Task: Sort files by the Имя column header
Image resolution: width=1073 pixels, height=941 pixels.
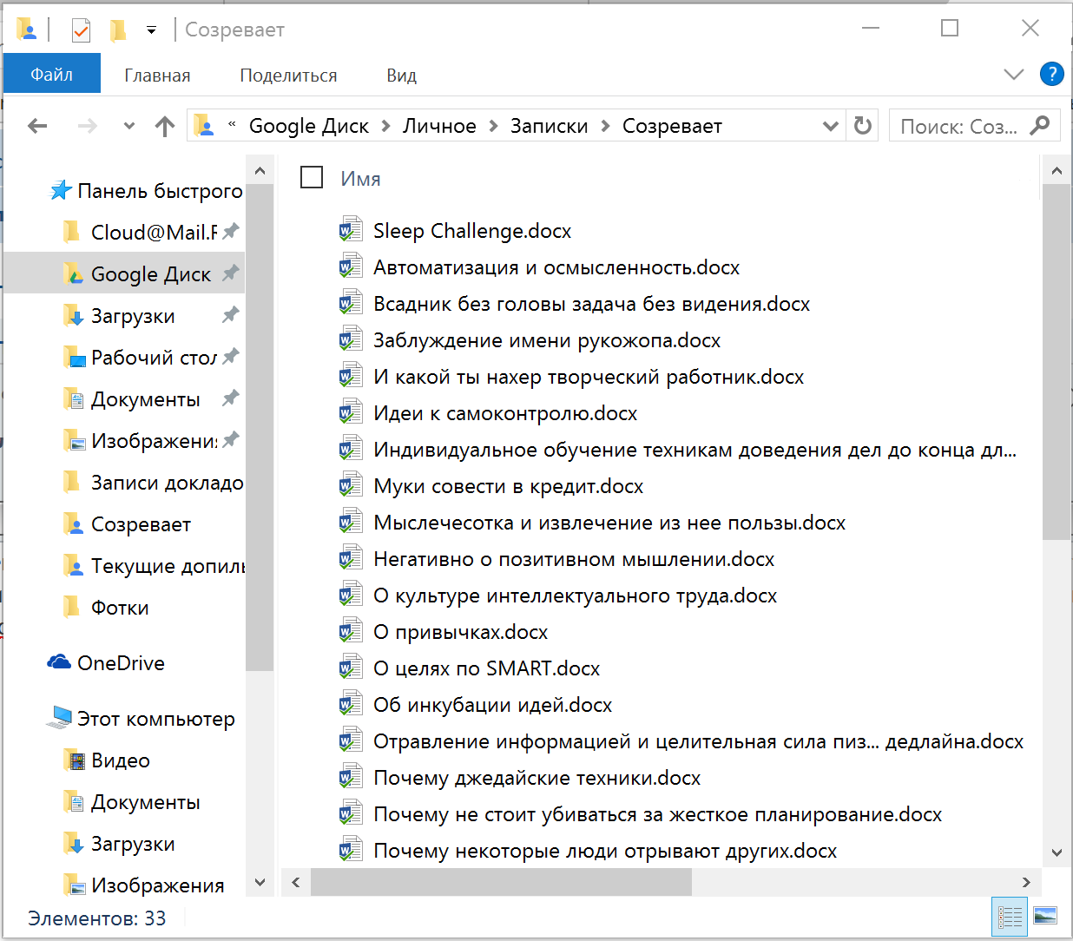Action: pyautogui.click(x=360, y=179)
